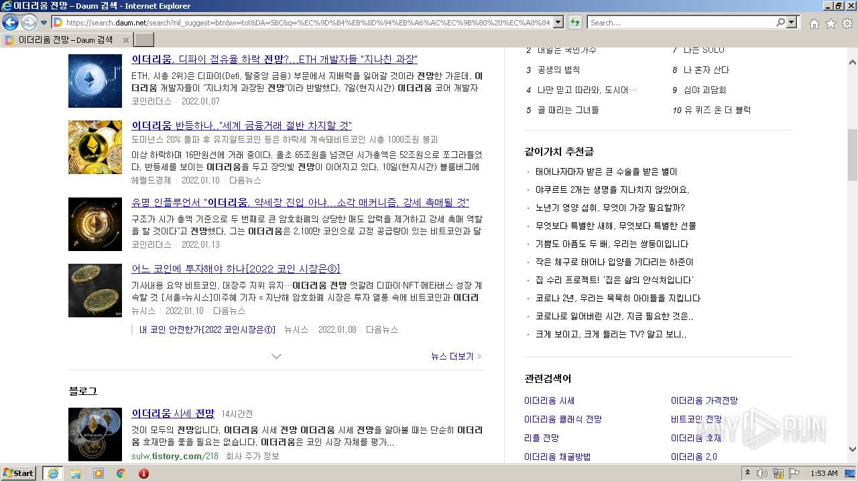Click thumbnail of gold Ethereum coins article

click(x=95, y=147)
